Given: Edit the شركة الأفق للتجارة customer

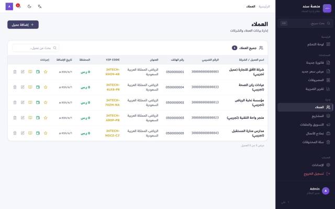Looking at the screenshot, I should coord(23,72).
